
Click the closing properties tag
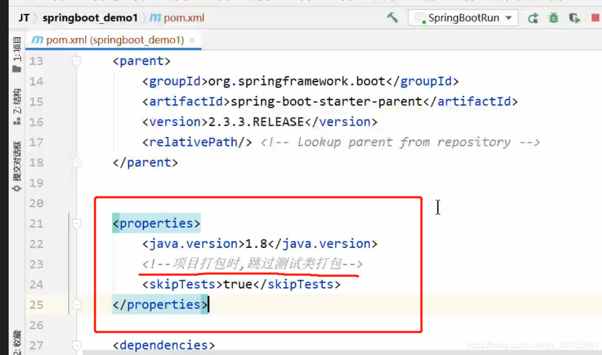click(x=160, y=305)
